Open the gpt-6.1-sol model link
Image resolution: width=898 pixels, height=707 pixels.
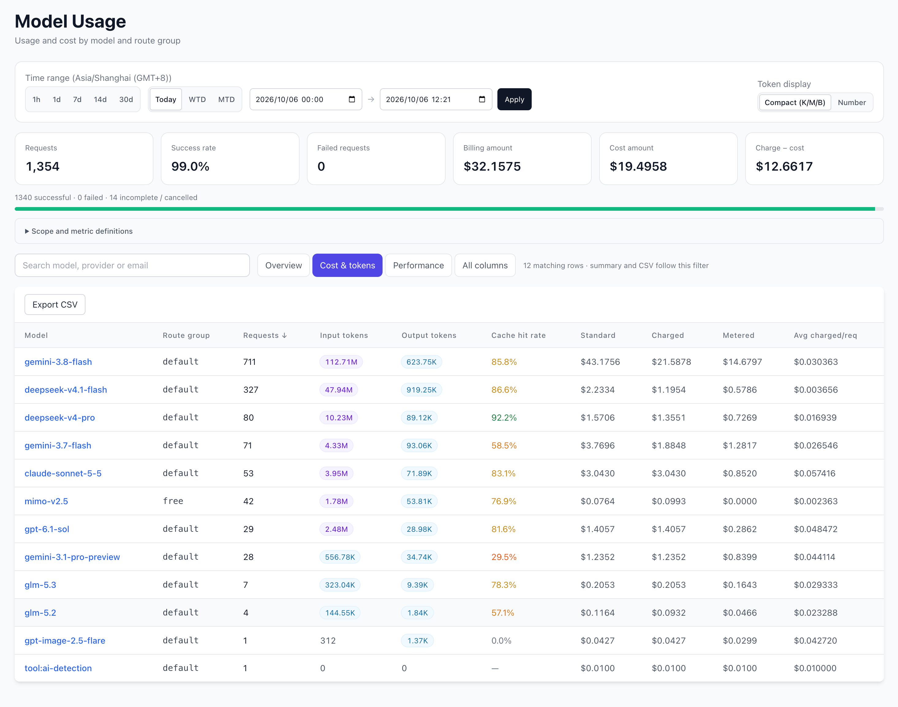click(x=47, y=529)
